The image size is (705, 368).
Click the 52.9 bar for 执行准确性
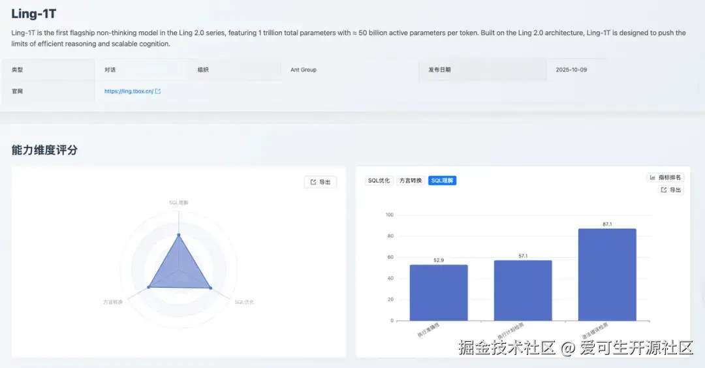[x=439, y=292]
